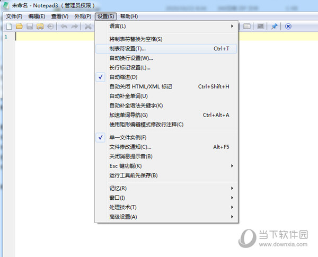The width and height of the screenshot is (318, 257).
Task: Enable 加速单词导航(G)
Action: pos(166,115)
